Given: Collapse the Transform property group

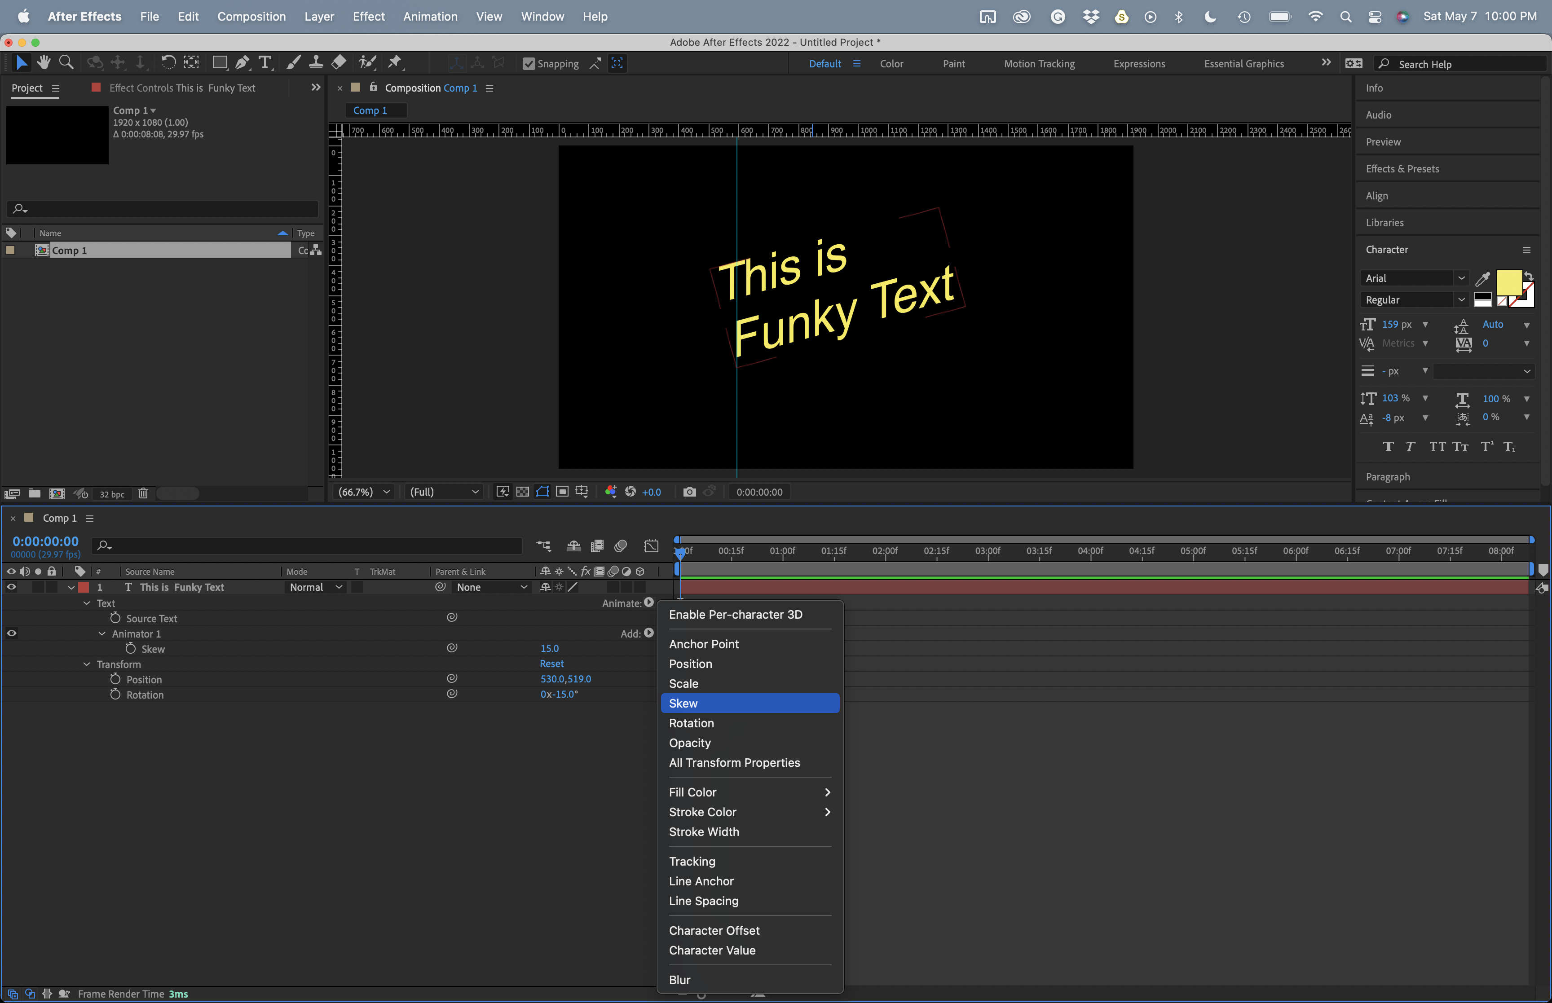Looking at the screenshot, I should point(87,664).
